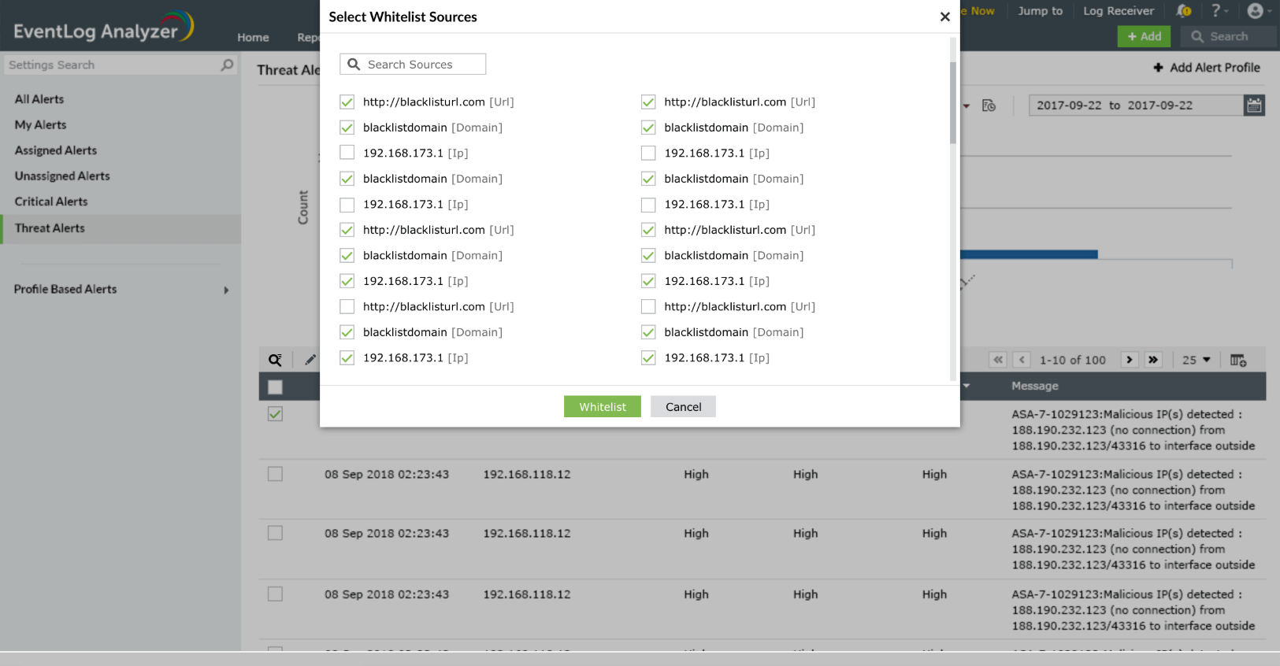Open Unassigned Alerts in sidebar
Viewport: 1280px width, 666px height.
[x=62, y=176]
